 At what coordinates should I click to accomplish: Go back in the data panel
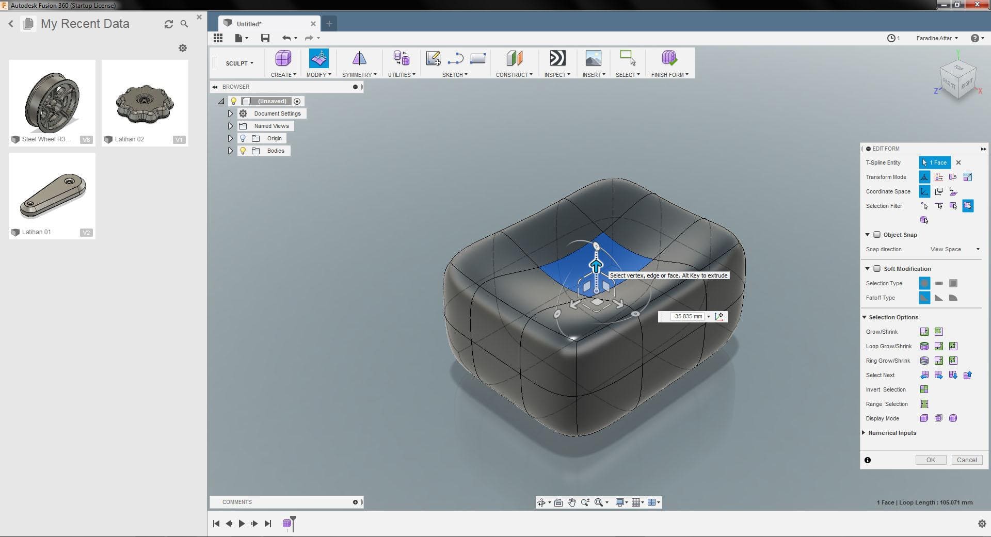pyautogui.click(x=11, y=24)
